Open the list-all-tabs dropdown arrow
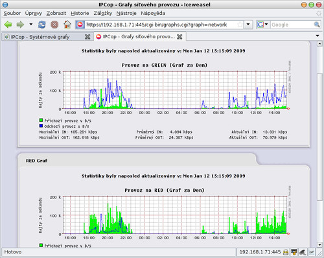This screenshot has height=258, width=324. (x=318, y=36)
